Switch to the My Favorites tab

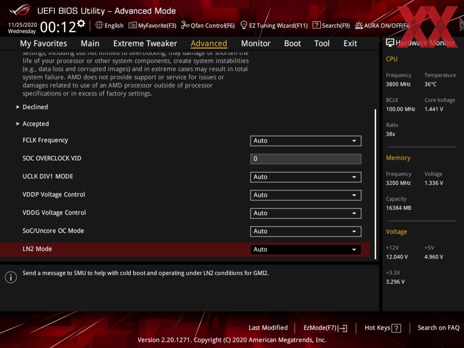coord(43,43)
